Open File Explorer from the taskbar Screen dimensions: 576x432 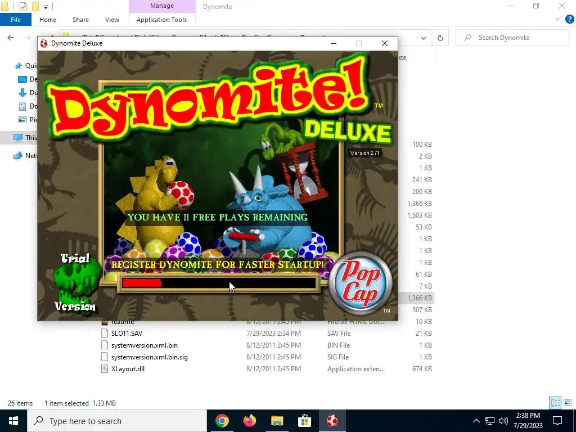pyautogui.click(x=277, y=421)
